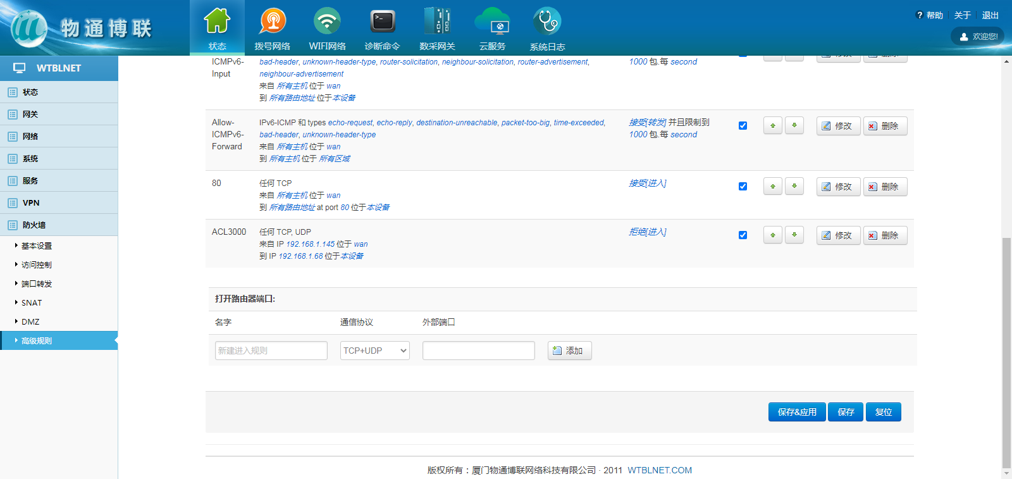Click the list icon next to 网关
The height and width of the screenshot is (479, 1012).
point(13,115)
